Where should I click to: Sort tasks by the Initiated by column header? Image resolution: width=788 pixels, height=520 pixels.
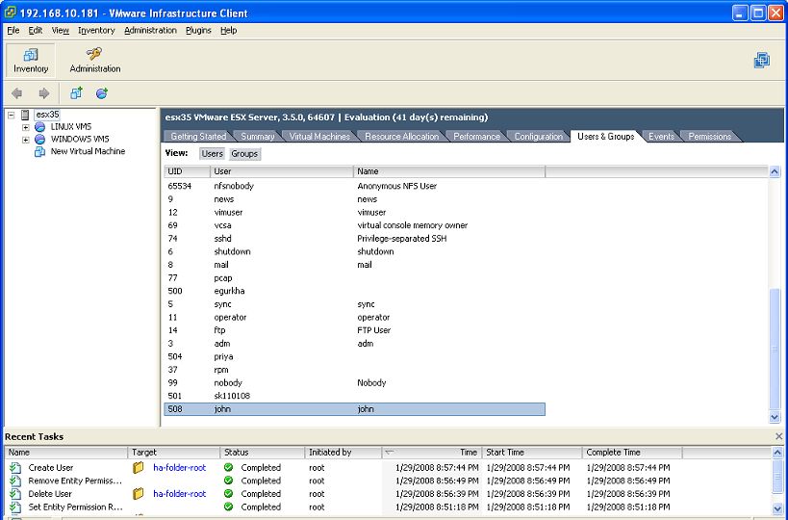343,453
